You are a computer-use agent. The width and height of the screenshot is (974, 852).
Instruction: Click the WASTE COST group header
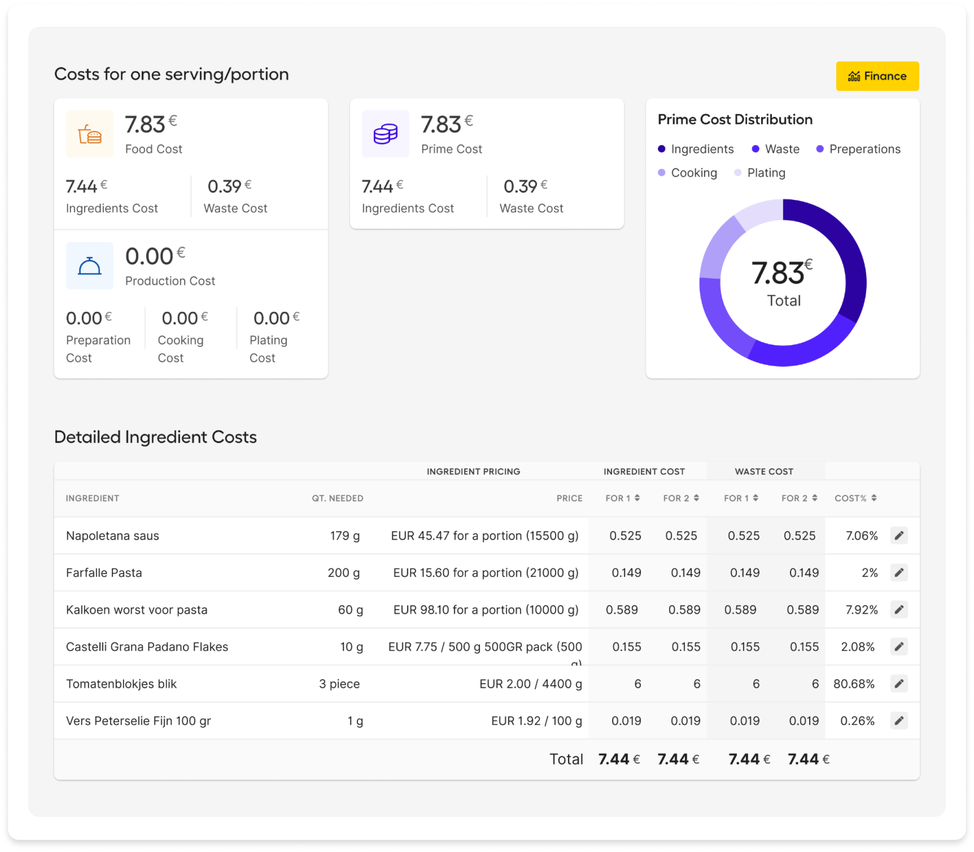(x=764, y=472)
